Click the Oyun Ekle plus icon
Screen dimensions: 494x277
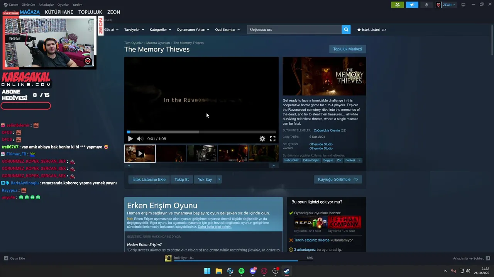click(x=6, y=258)
